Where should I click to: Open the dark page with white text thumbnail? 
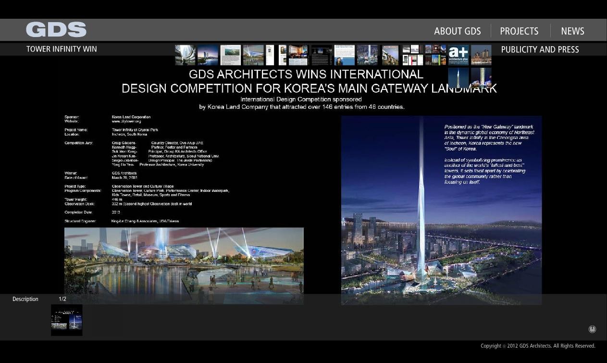(x=322, y=55)
